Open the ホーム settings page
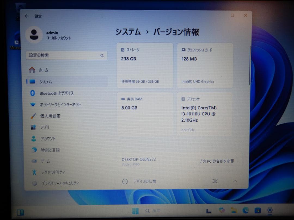This screenshot has width=294, height=220. (x=67, y=70)
